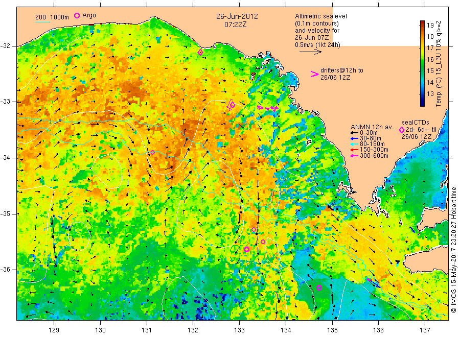Click the colorbar tick label 18
Screen dimensions: 460x337
[x=430, y=37]
